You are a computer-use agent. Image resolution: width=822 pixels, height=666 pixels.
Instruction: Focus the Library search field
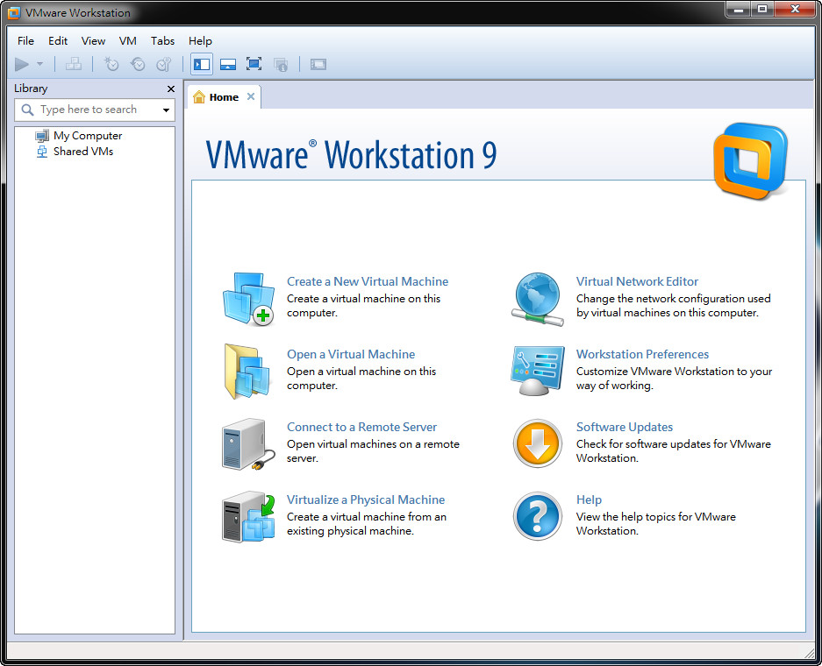tap(95, 110)
